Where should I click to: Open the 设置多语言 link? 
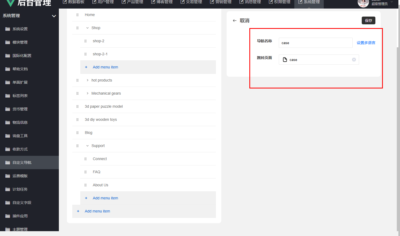pos(366,43)
